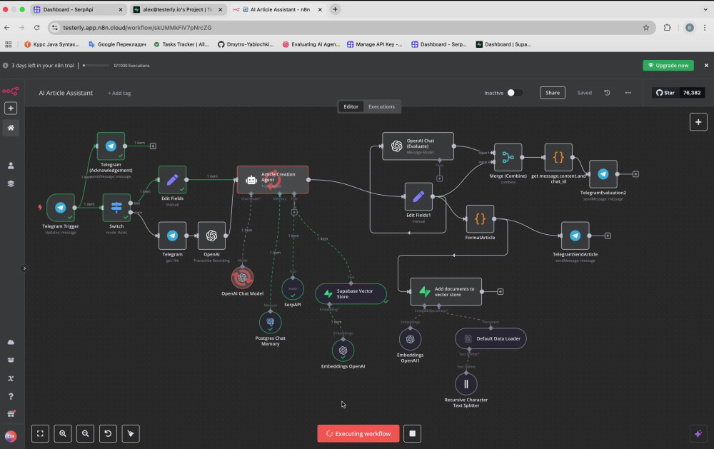Select AI Article Assistant browser tab
714x449 pixels.
277,9
